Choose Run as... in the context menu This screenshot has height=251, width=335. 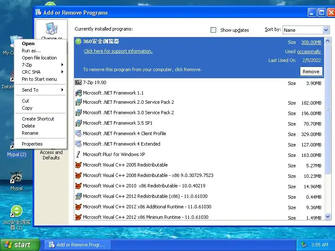tap(40, 51)
